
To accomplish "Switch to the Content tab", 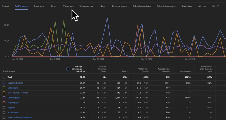I will (x=5, y=6).
